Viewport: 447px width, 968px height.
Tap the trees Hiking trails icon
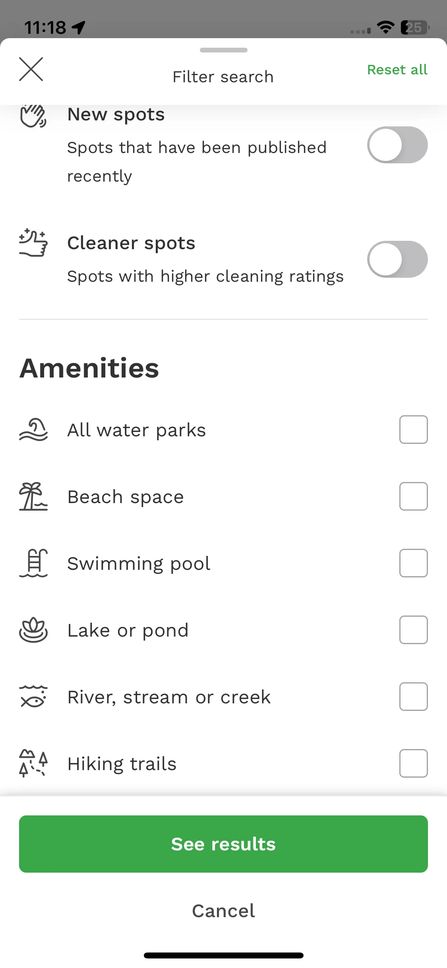[33, 763]
